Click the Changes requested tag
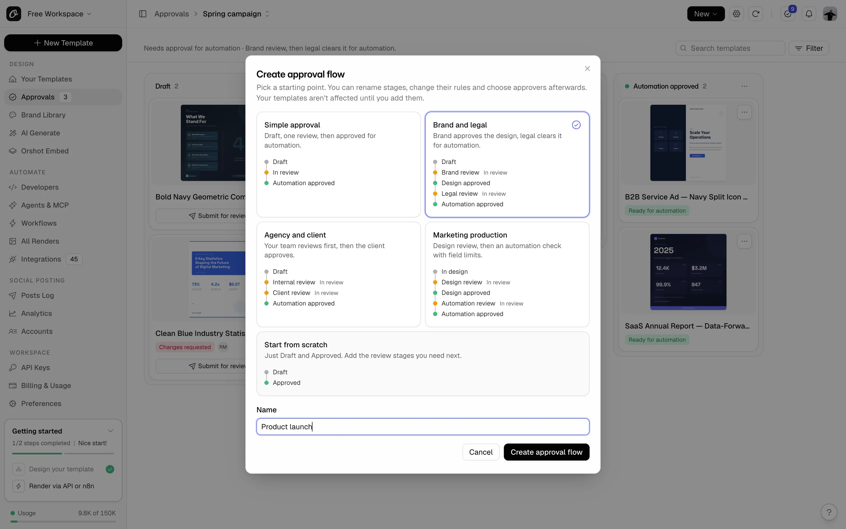 (x=185, y=347)
